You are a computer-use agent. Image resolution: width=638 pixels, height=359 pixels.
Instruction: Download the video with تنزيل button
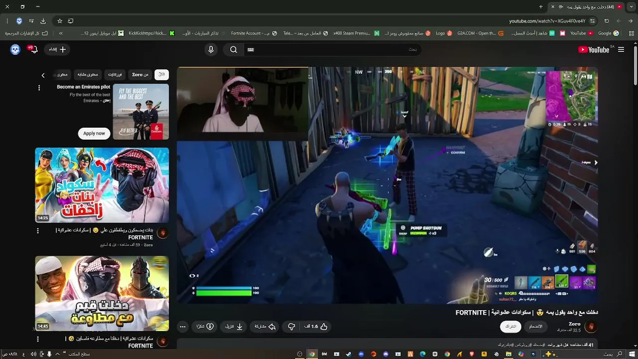[234, 327]
